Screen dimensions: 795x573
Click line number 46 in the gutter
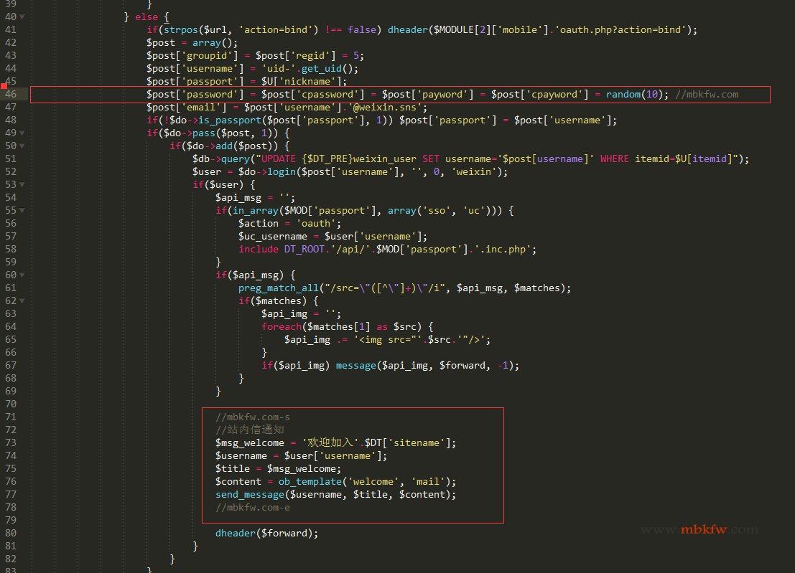pyautogui.click(x=10, y=94)
